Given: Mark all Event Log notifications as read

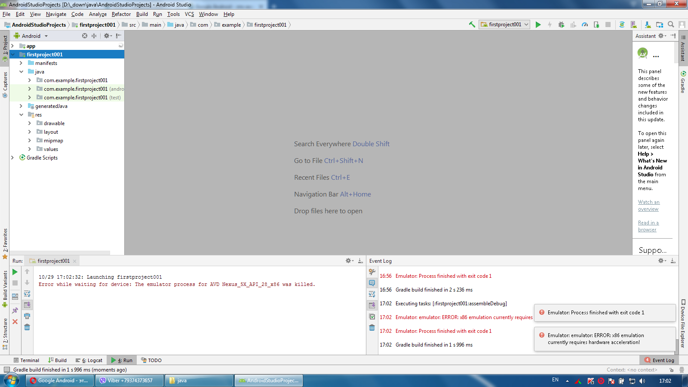Looking at the screenshot, I should coord(372,316).
